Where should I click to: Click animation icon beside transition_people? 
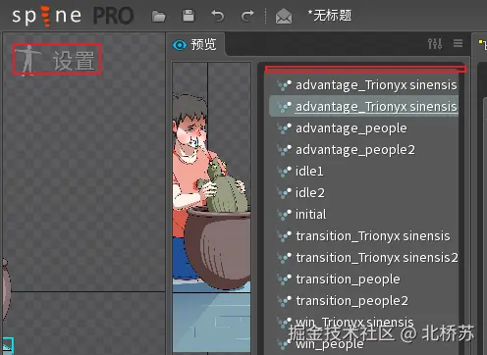(x=284, y=279)
